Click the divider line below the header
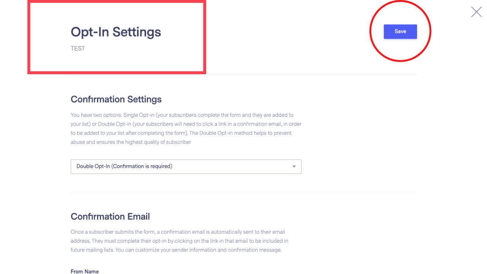487x274 pixels. pos(244,75)
